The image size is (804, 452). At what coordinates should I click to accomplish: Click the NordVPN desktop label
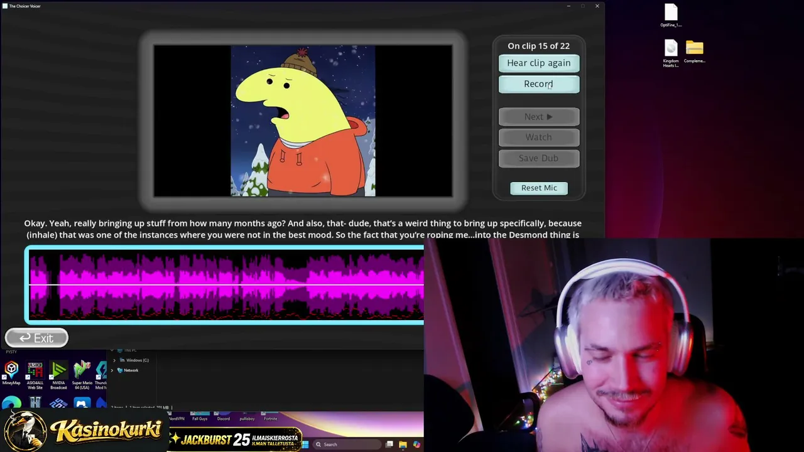[177, 419]
